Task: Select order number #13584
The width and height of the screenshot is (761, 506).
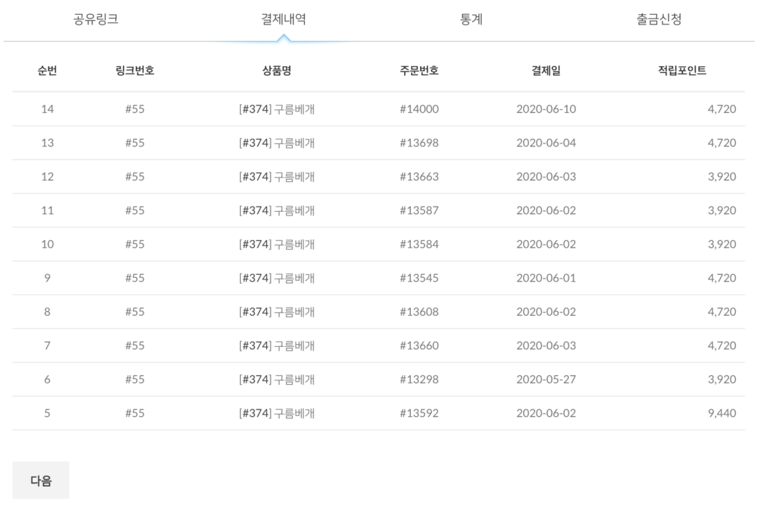Action: click(x=419, y=244)
